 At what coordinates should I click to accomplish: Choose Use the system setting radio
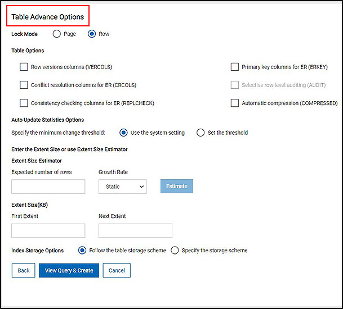click(123, 133)
